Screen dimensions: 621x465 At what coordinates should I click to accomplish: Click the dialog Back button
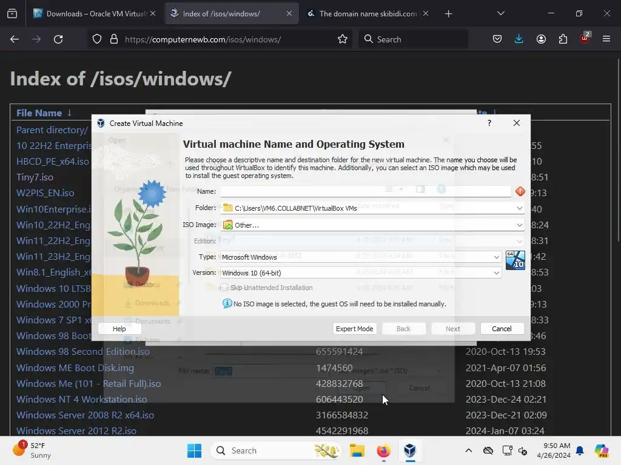pos(403,329)
